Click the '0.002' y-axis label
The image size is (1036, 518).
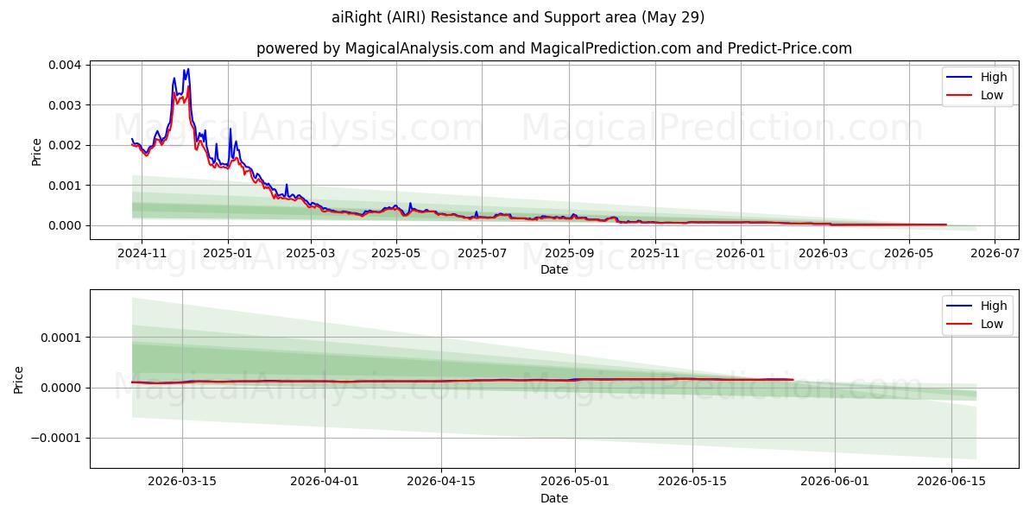click(65, 145)
